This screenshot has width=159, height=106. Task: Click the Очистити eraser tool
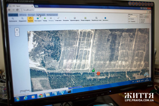(58, 19)
